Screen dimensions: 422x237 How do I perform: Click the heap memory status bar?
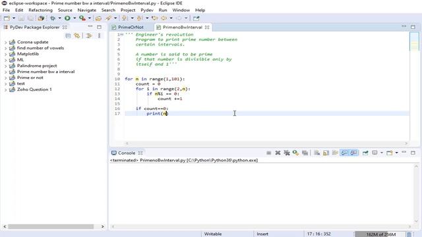[x=380, y=234]
